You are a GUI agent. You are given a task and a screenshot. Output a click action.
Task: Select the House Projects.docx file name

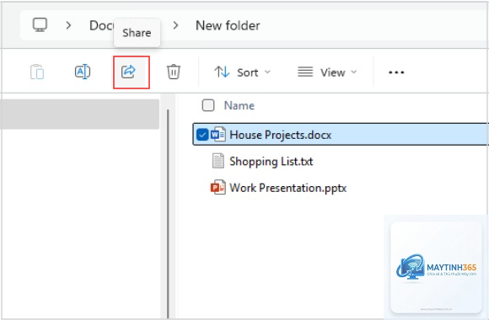[281, 135]
